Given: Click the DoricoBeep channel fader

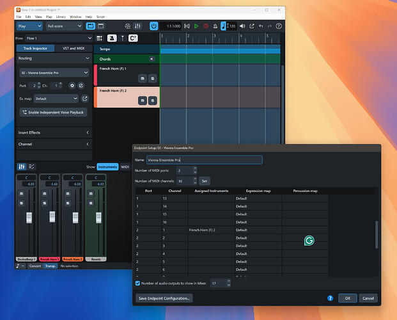Looking at the screenshot, I should click(29, 218).
